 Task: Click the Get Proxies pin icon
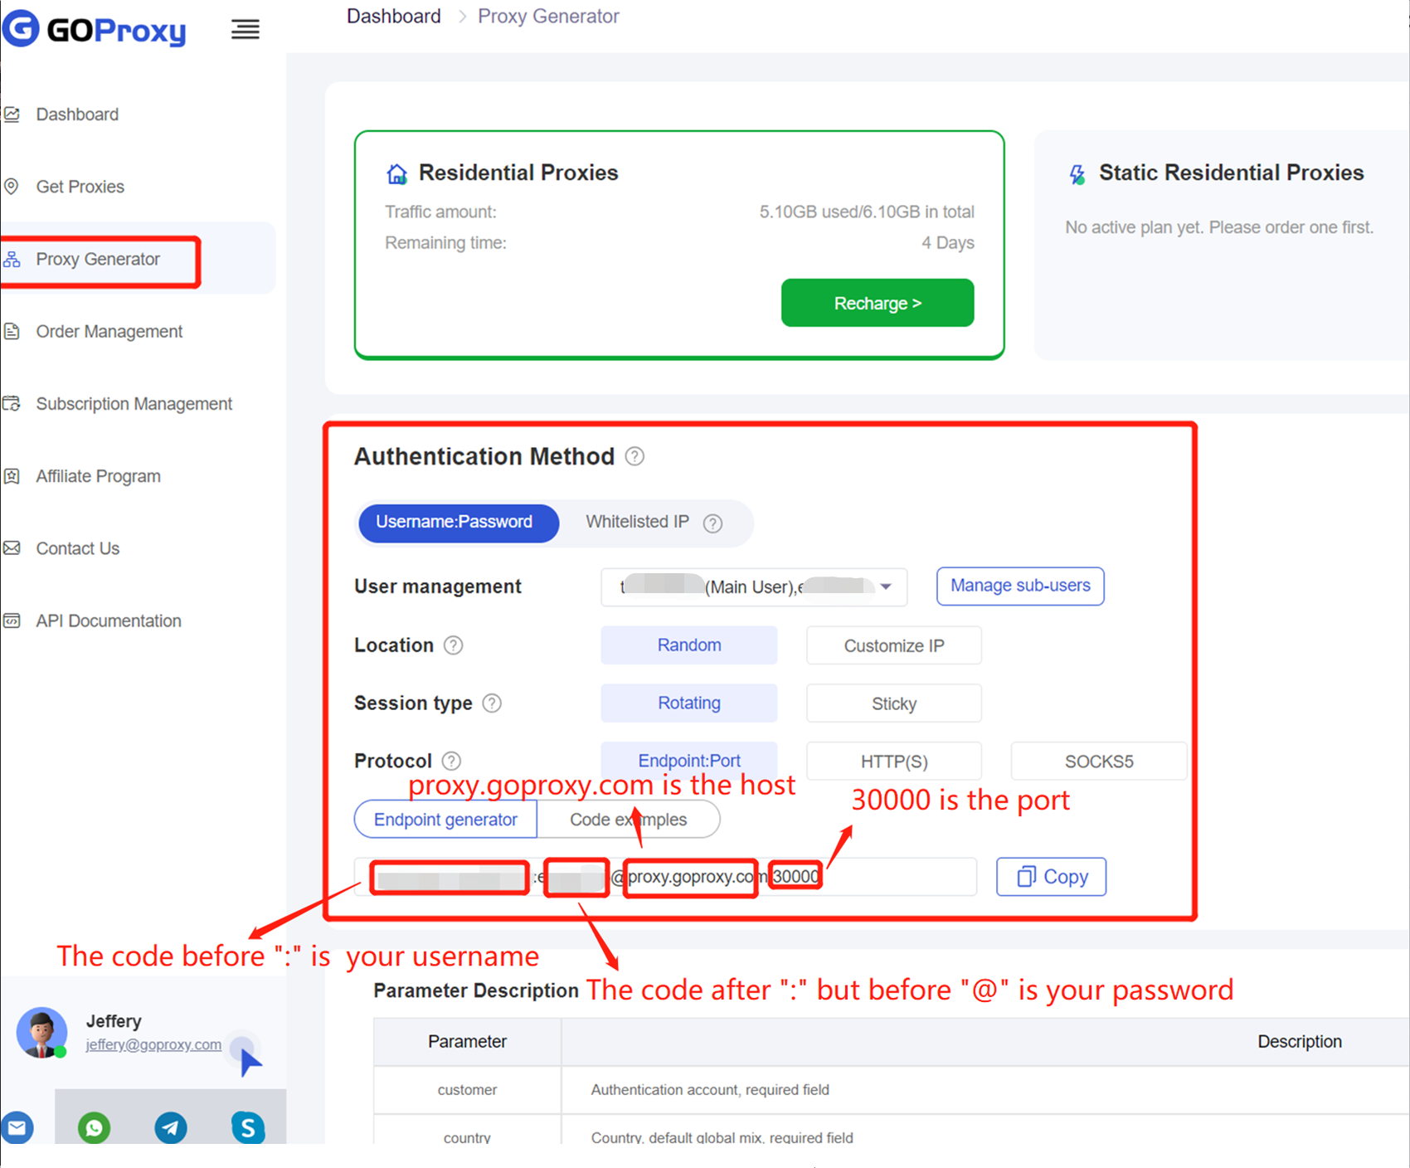pos(12,187)
